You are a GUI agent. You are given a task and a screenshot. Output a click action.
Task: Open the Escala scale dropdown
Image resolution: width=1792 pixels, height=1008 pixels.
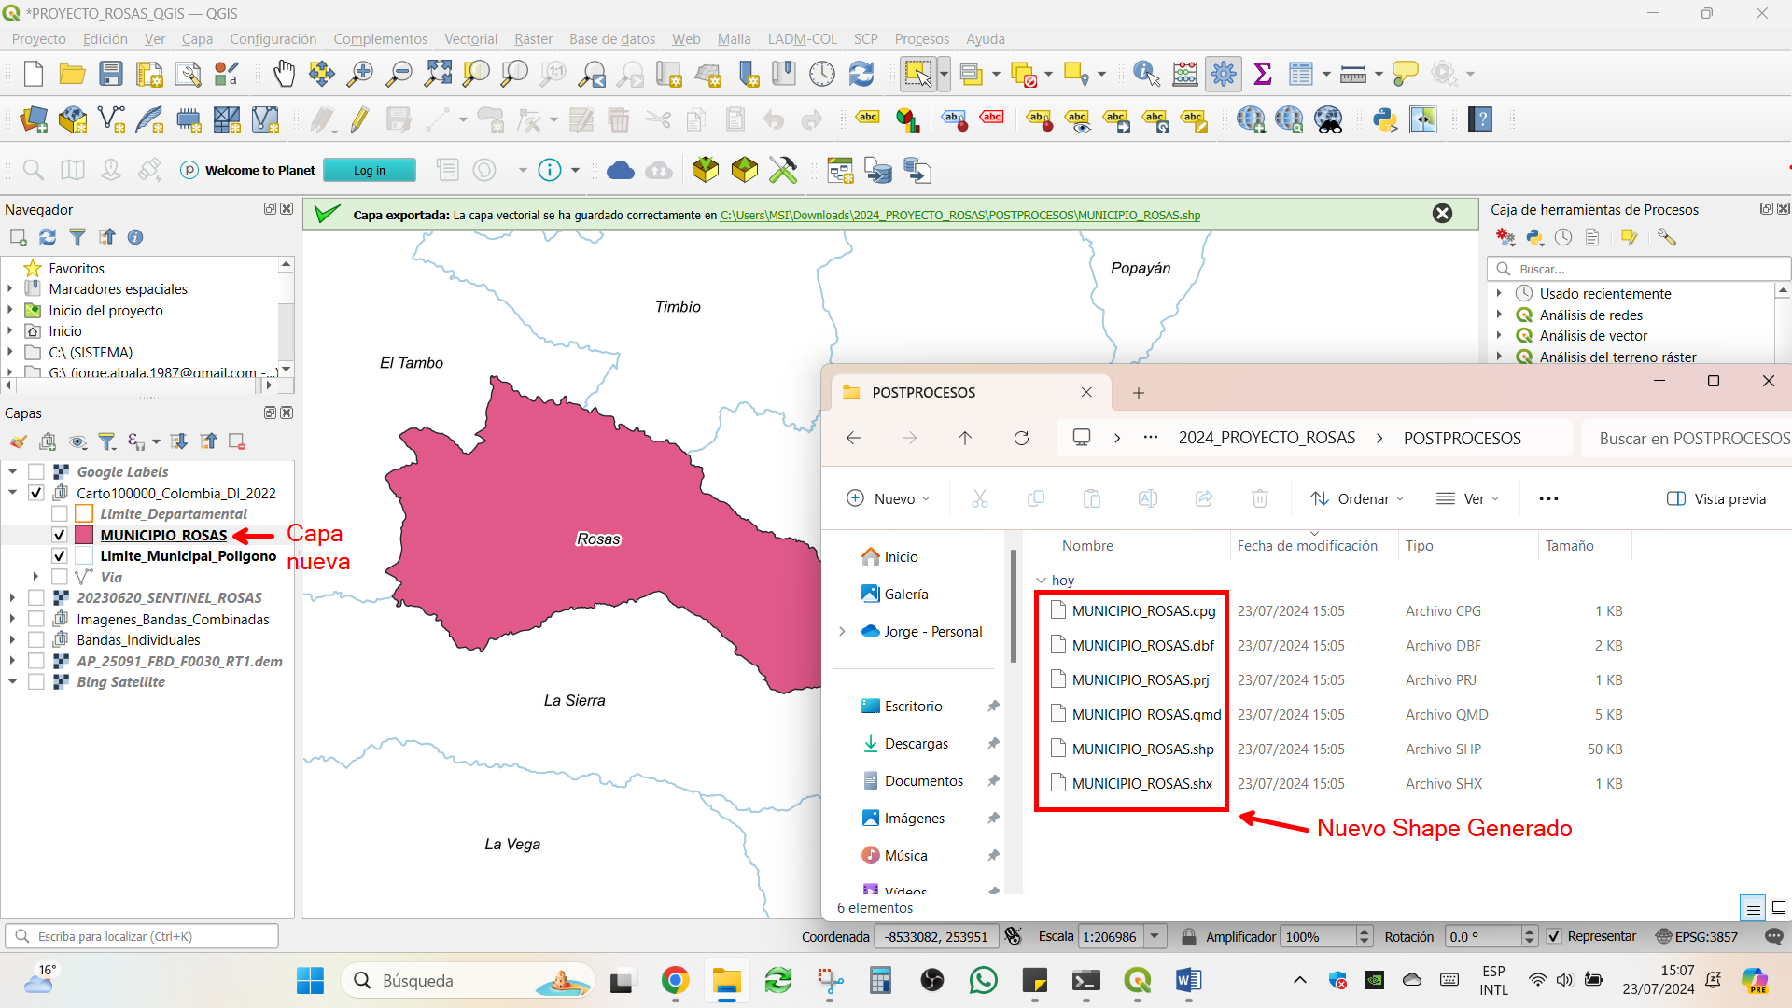pos(1155,936)
